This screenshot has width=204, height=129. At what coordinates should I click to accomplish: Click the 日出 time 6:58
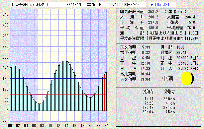point(146,58)
